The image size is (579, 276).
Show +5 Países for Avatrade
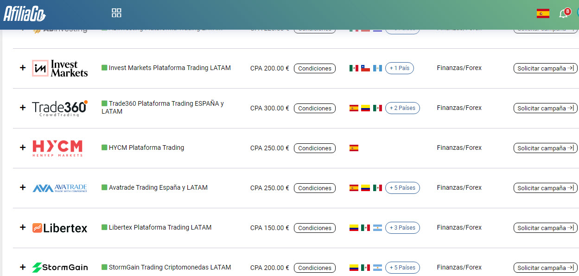(402, 188)
